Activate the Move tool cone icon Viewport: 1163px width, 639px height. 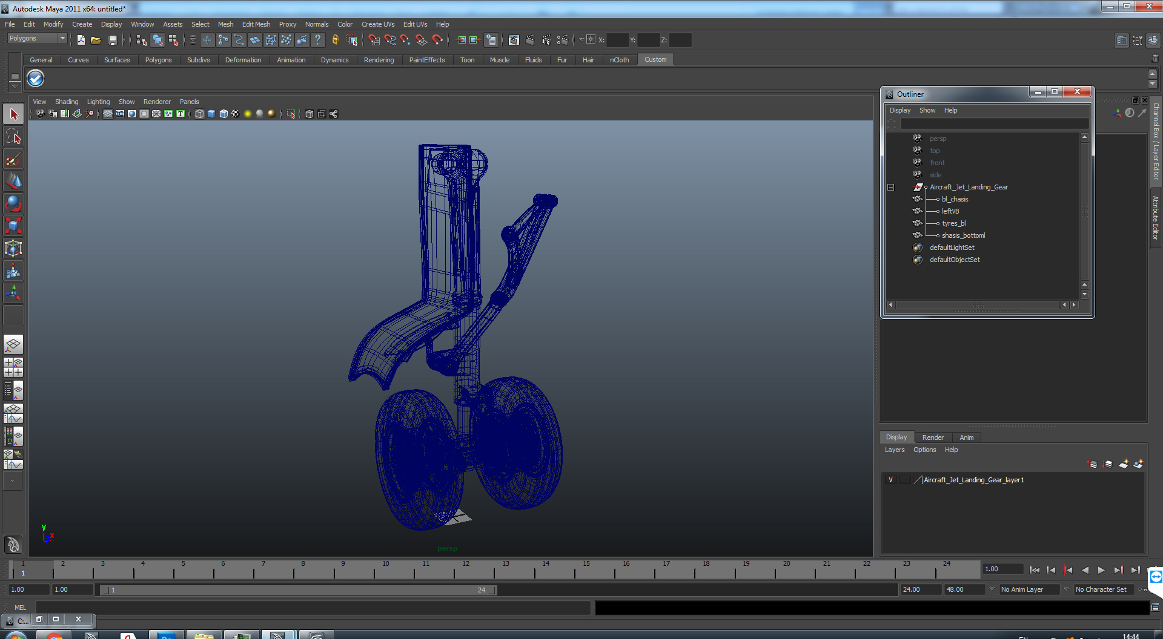[x=13, y=181]
